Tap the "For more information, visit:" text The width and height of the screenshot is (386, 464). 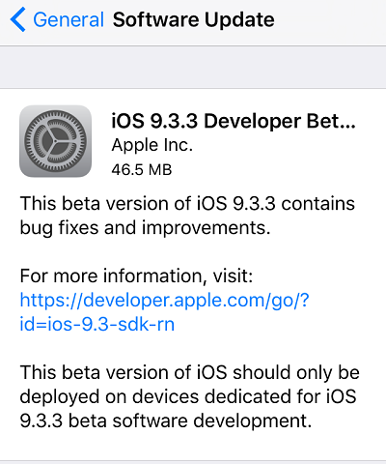point(136,276)
